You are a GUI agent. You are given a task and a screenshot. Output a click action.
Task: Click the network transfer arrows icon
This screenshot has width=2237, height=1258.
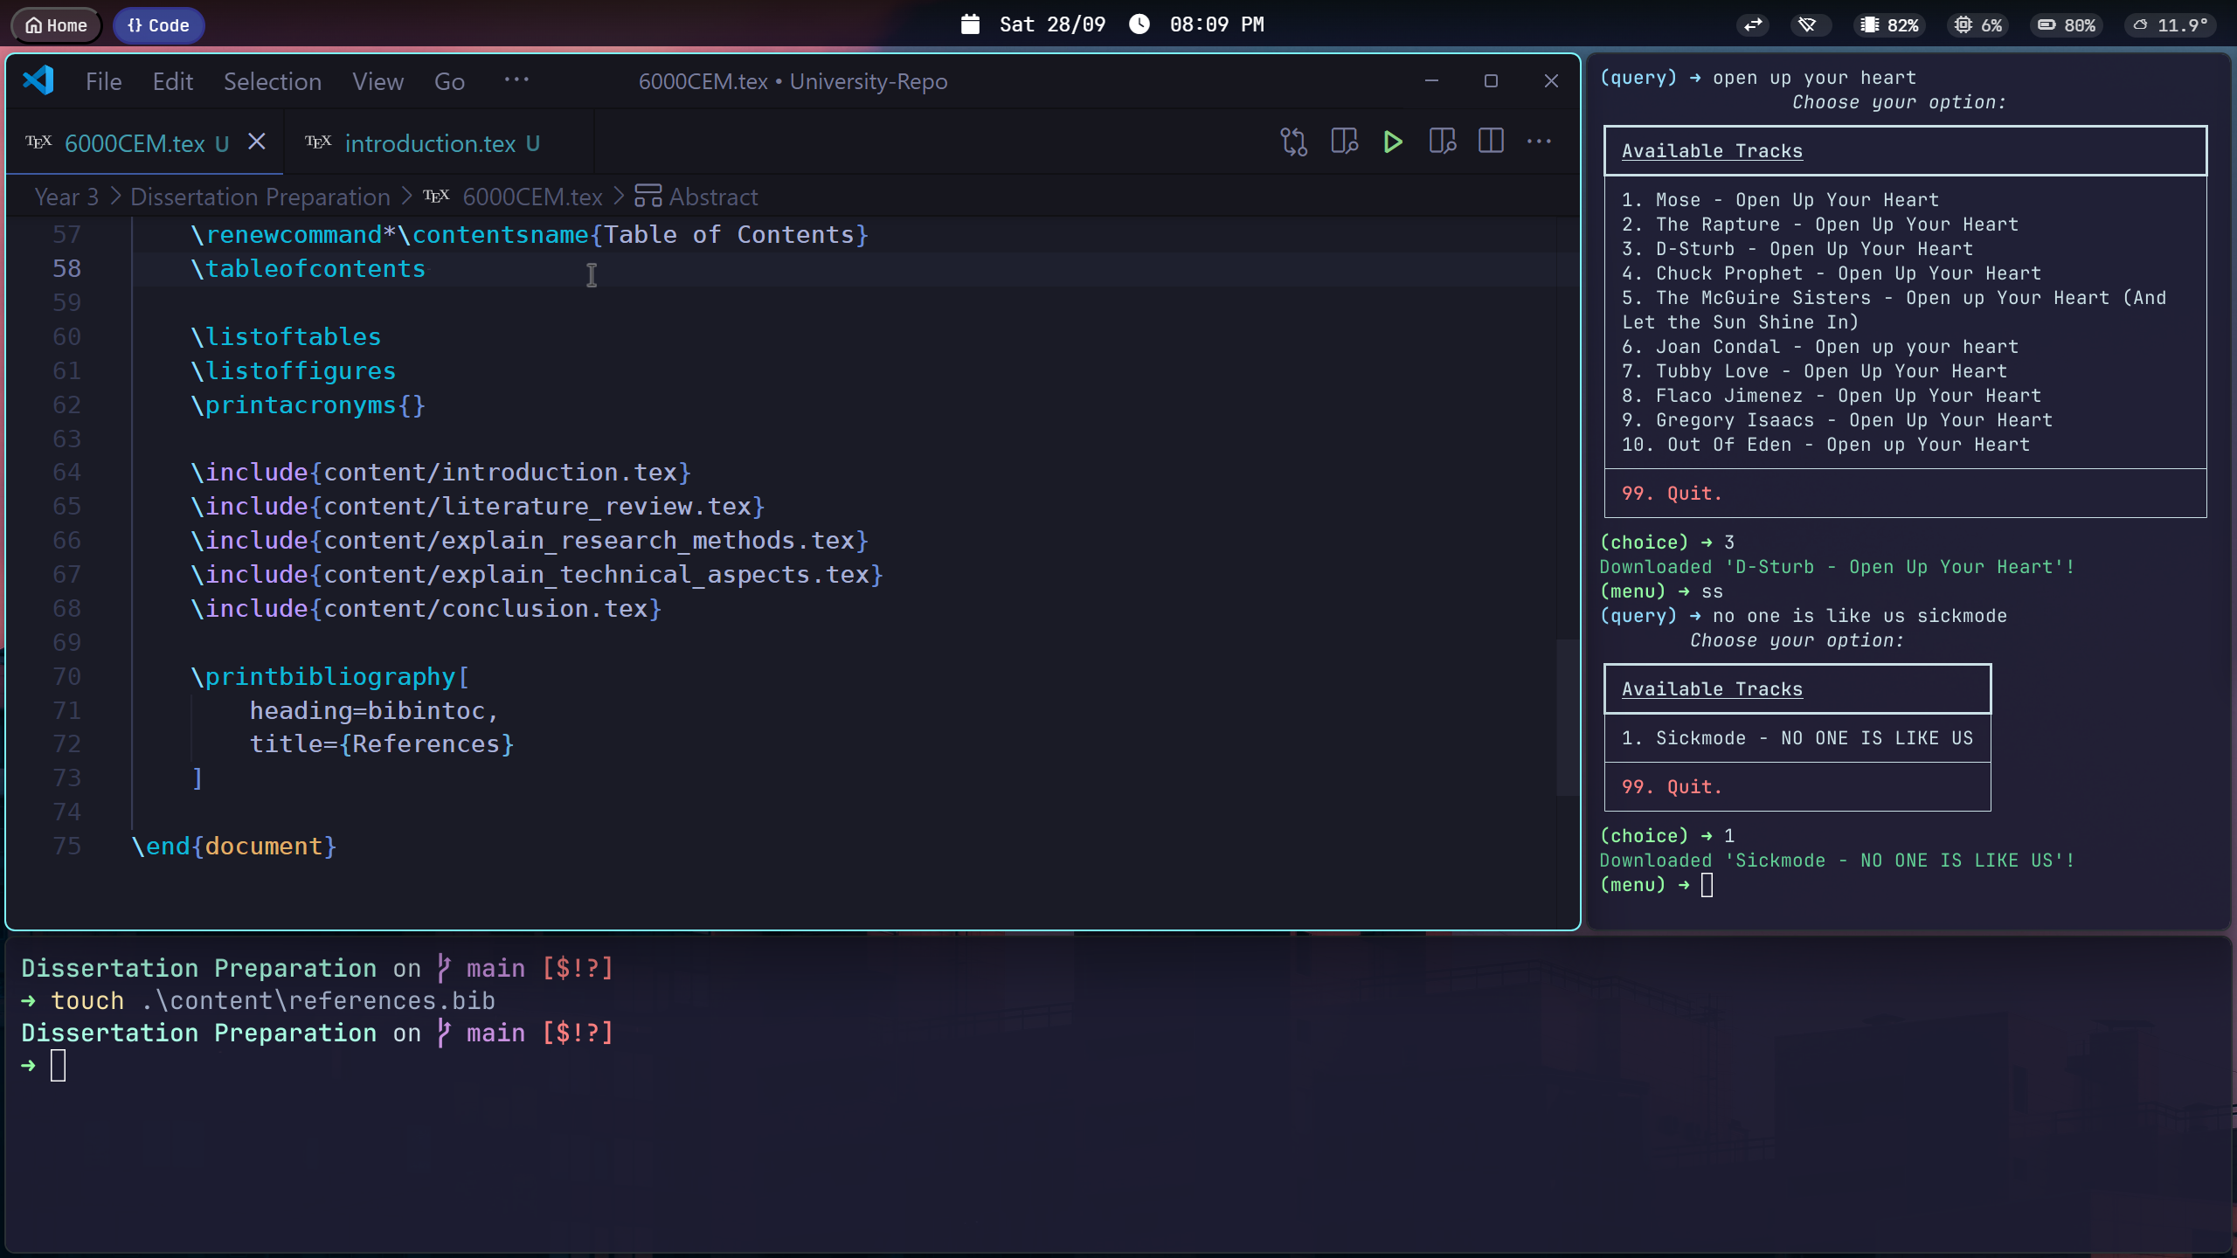click(x=1753, y=25)
